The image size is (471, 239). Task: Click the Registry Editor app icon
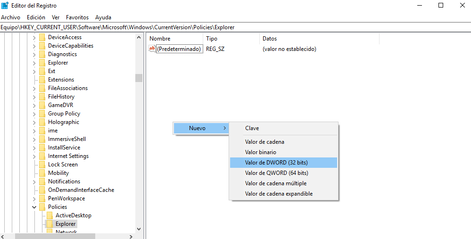coord(5,5)
